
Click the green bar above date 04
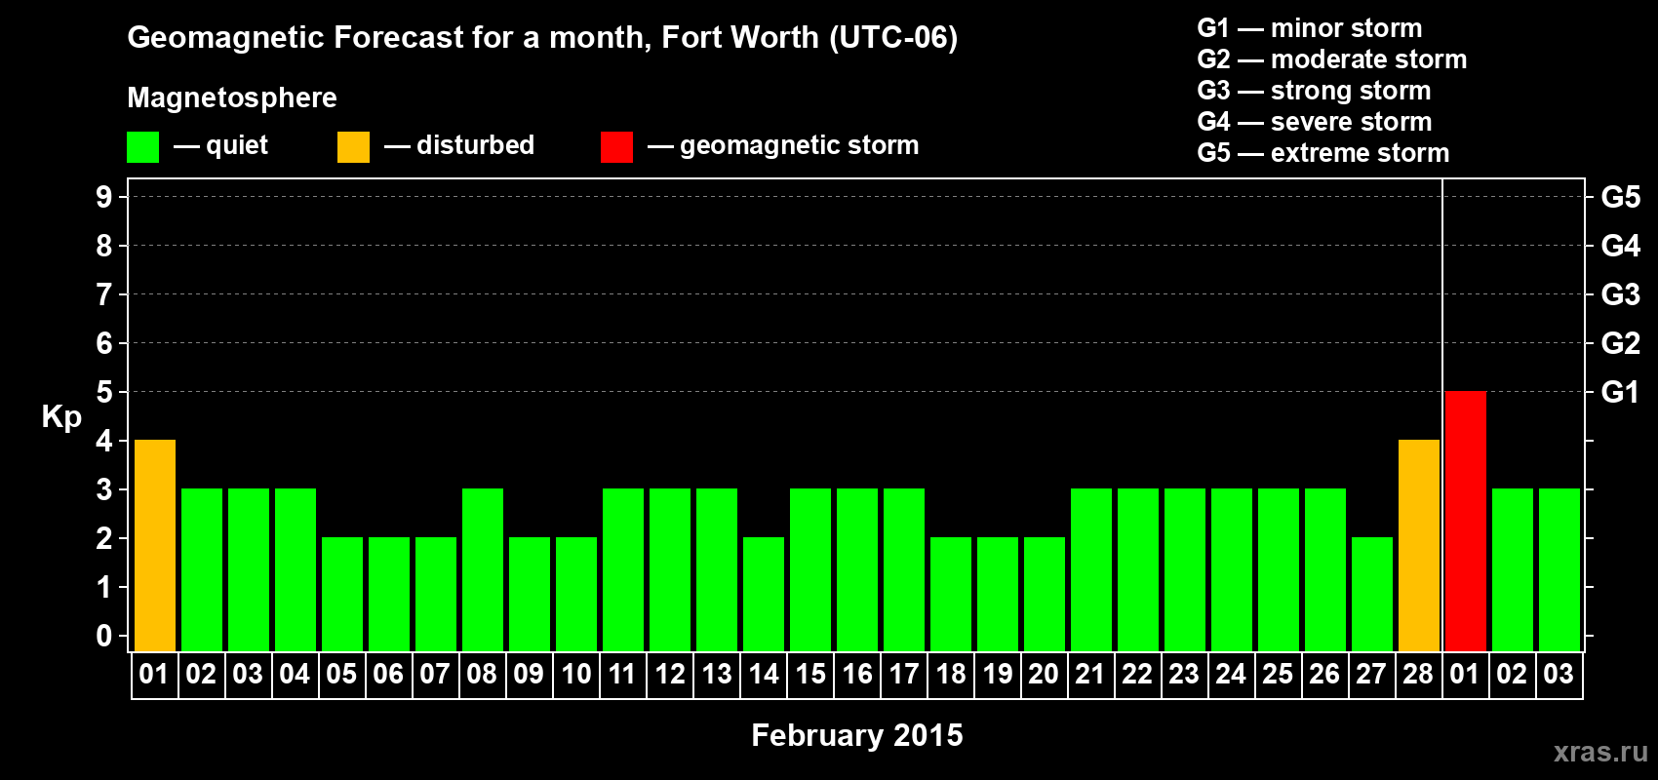tap(295, 569)
